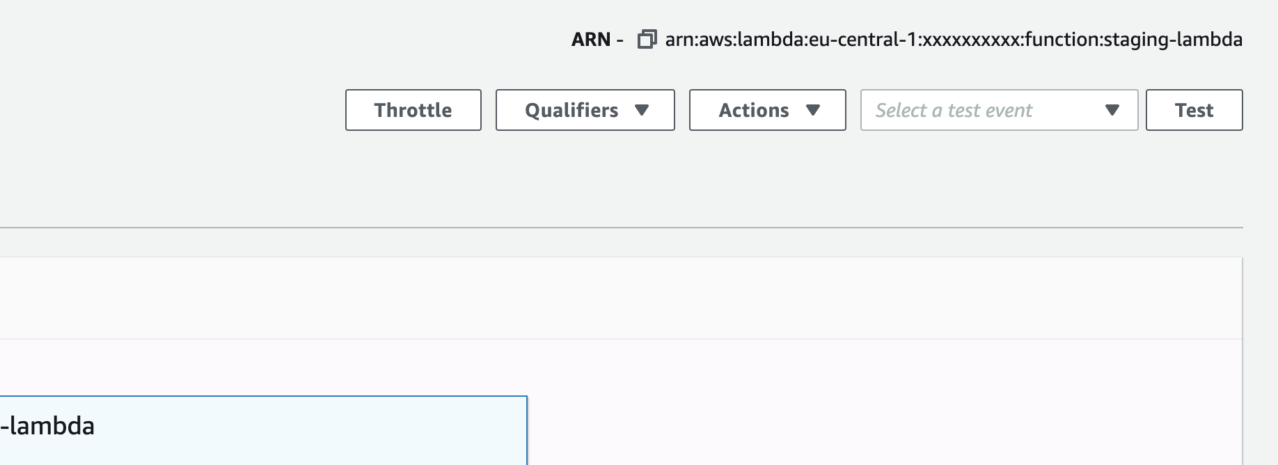Open the Actions dropdown
Screen dimensions: 1278x465
[766, 110]
